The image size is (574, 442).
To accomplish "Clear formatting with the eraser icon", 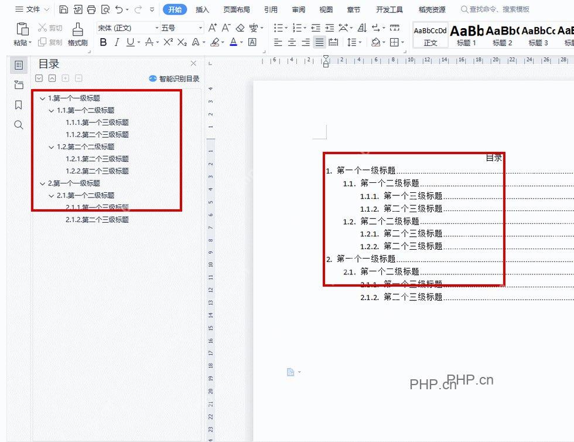I will pos(240,28).
